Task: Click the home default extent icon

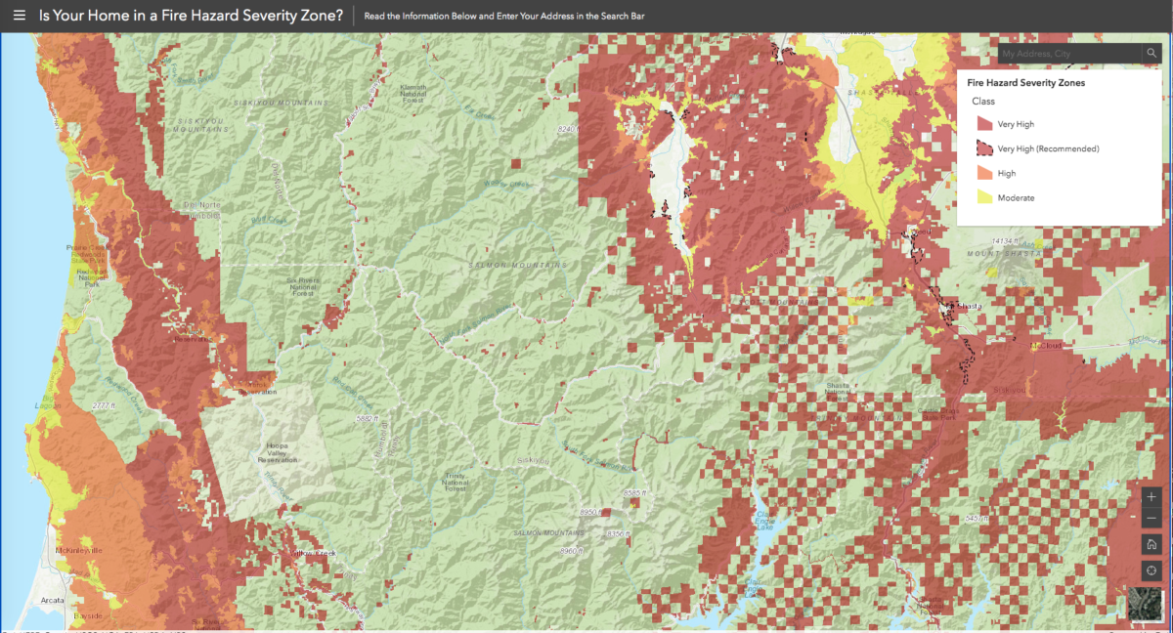Action: (x=1151, y=546)
